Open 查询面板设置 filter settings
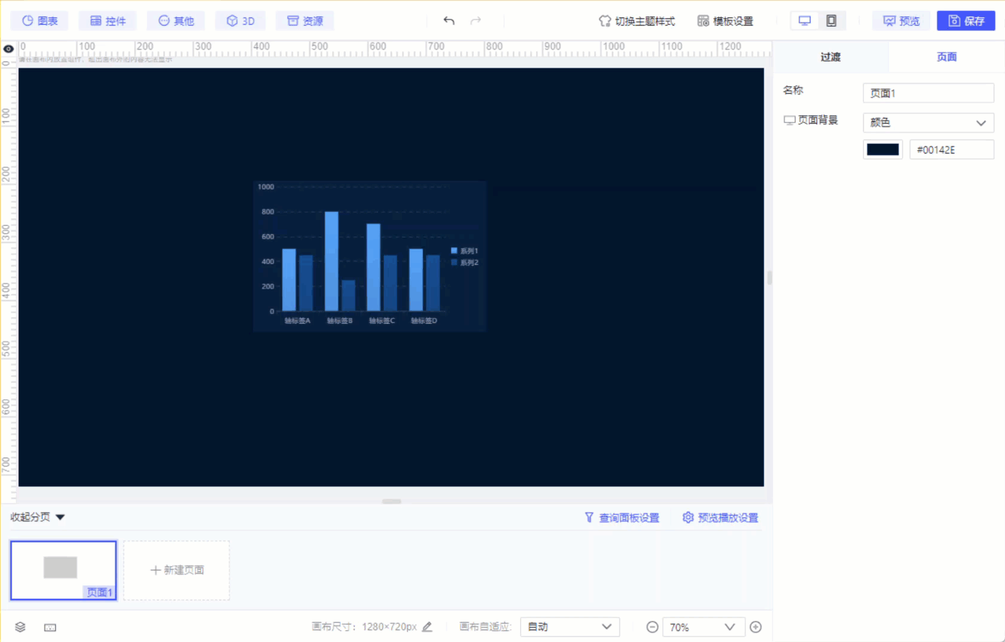Screen dimensions: 1005x642 point(622,518)
